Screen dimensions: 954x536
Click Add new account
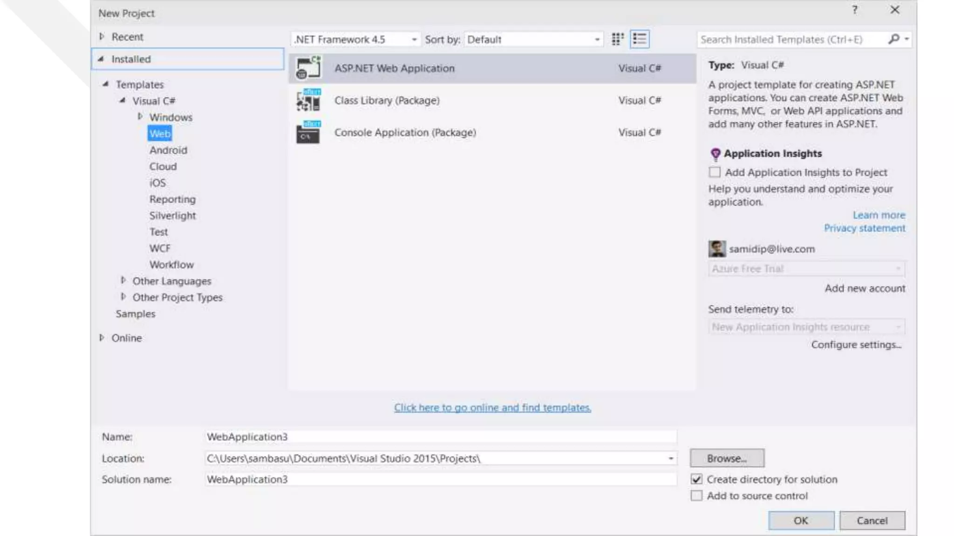click(x=865, y=288)
